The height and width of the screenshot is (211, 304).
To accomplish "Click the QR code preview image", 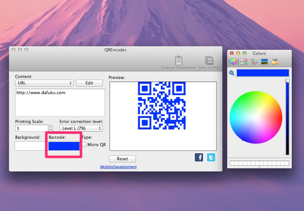I will [162, 106].
